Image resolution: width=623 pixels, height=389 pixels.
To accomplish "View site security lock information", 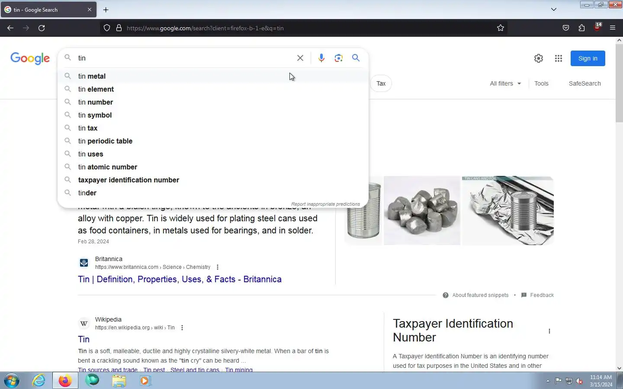I will click(x=119, y=28).
